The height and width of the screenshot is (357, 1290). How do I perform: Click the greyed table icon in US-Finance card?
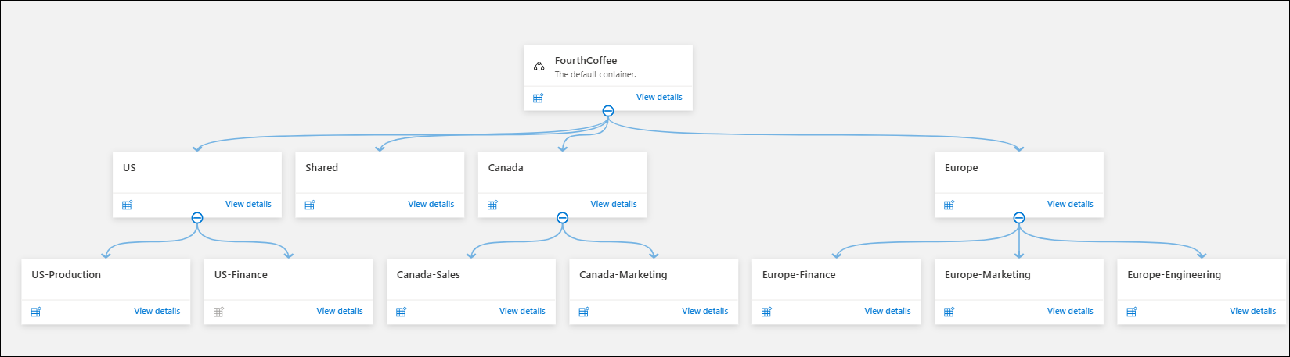(218, 312)
